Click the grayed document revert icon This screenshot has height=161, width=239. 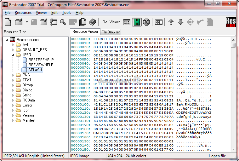coord(210,22)
